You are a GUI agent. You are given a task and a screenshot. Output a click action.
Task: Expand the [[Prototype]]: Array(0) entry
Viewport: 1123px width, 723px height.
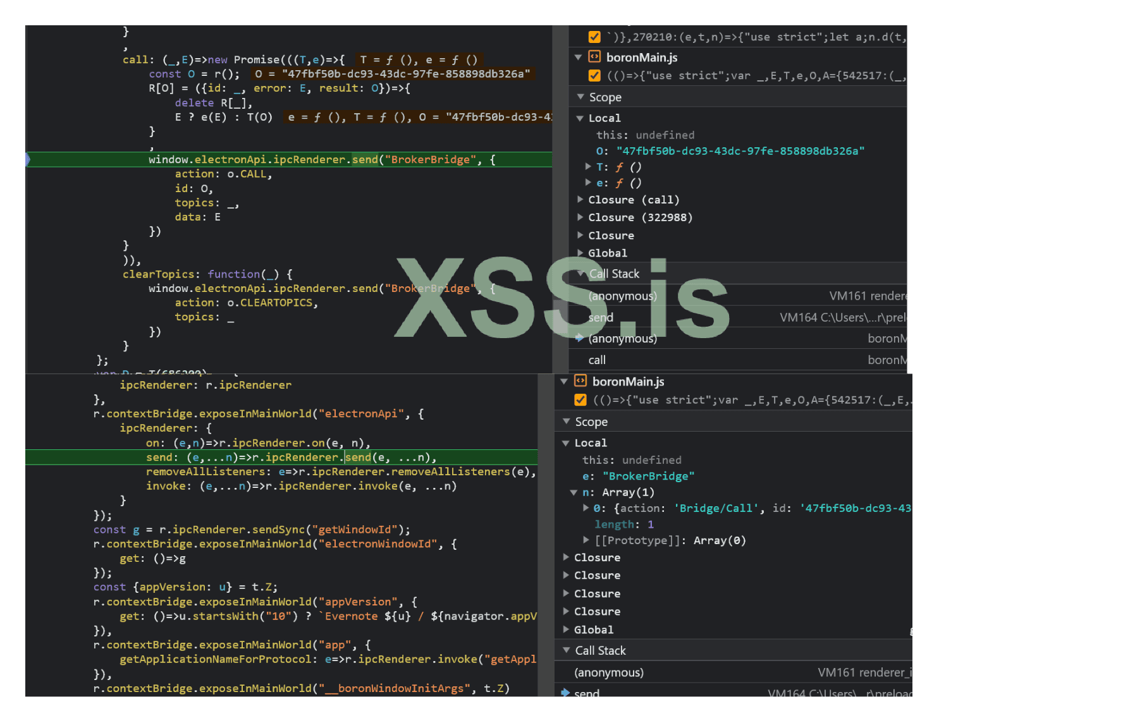click(586, 540)
